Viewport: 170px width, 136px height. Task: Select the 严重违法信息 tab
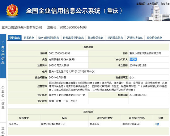(135, 38)
